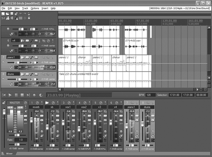This screenshot has height=157, width=212.
Task: Arm the drums track for recording
Action: tap(3, 79)
